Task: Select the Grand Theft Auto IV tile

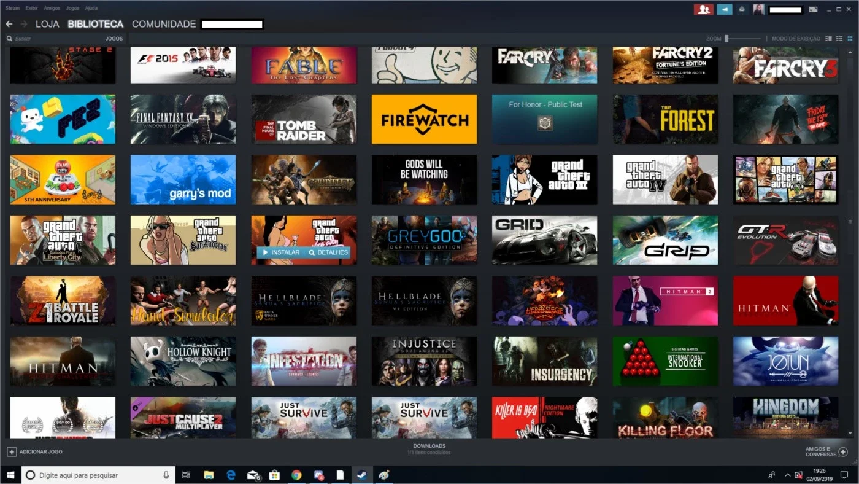Action: [x=665, y=179]
